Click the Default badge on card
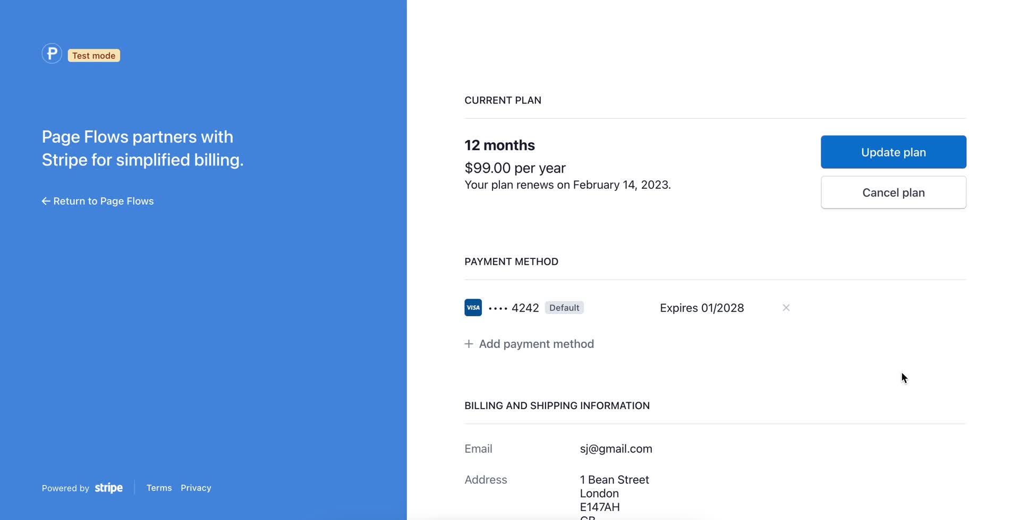Screen dimensions: 1020x520 tap(564, 308)
